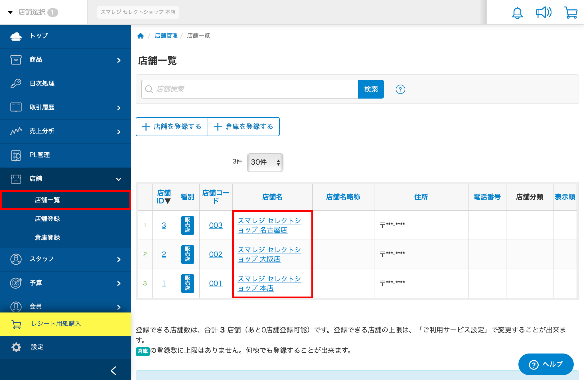Click the home icon in breadcrumb

click(140, 36)
